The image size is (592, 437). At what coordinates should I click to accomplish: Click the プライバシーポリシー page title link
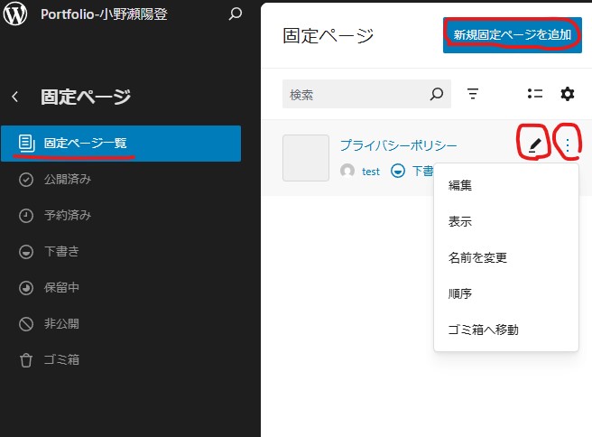coord(398,144)
